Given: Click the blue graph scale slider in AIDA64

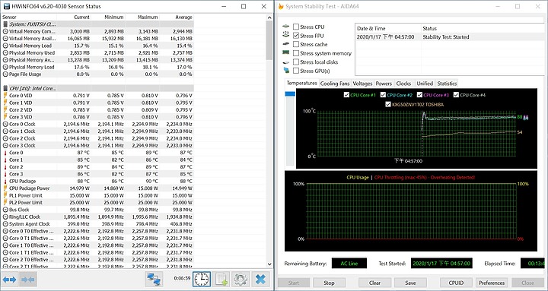Looking at the screenshot, I should (x=290, y=94).
